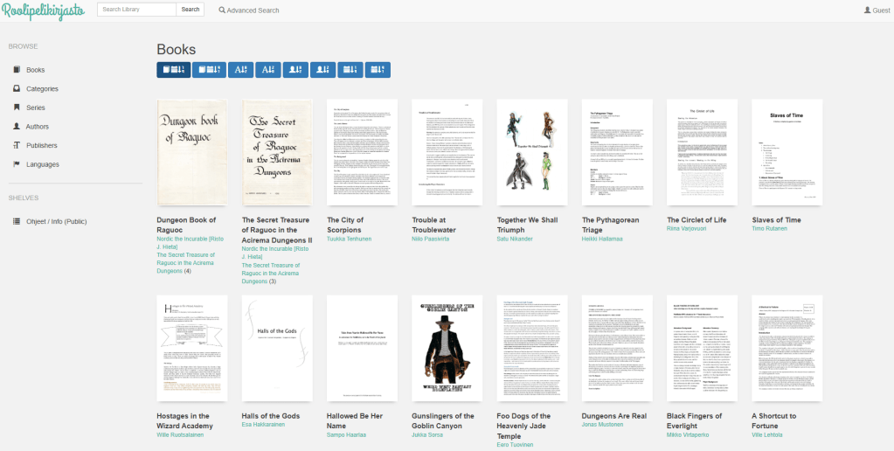
Task: Sort by publishing date, oldest first
Action: pyautogui.click(x=378, y=70)
